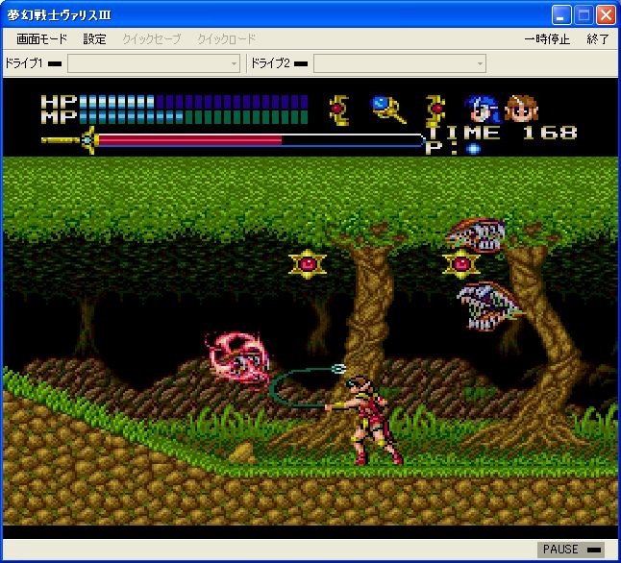This screenshot has width=621, height=563.
Task: Click the HP gauge bar
Action: (x=193, y=102)
